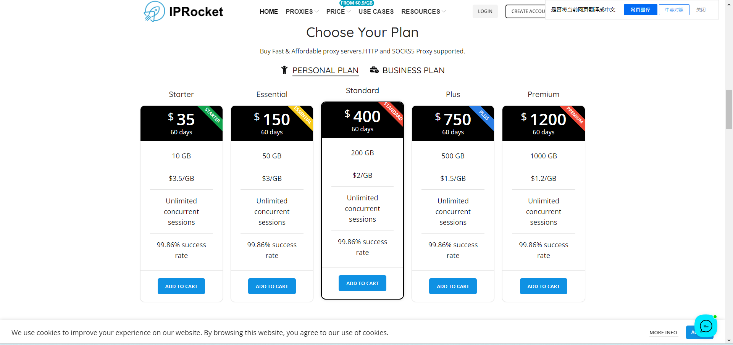Click the Business Plan briefcase icon
733x345 pixels.
point(374,70)
